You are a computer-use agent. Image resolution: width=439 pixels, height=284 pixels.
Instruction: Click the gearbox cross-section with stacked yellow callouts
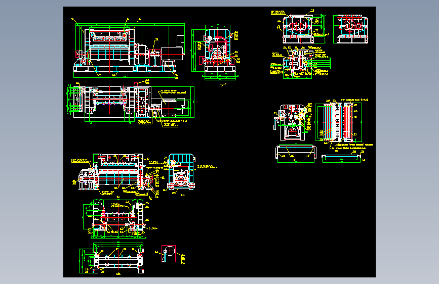click(x=301, y=62)
